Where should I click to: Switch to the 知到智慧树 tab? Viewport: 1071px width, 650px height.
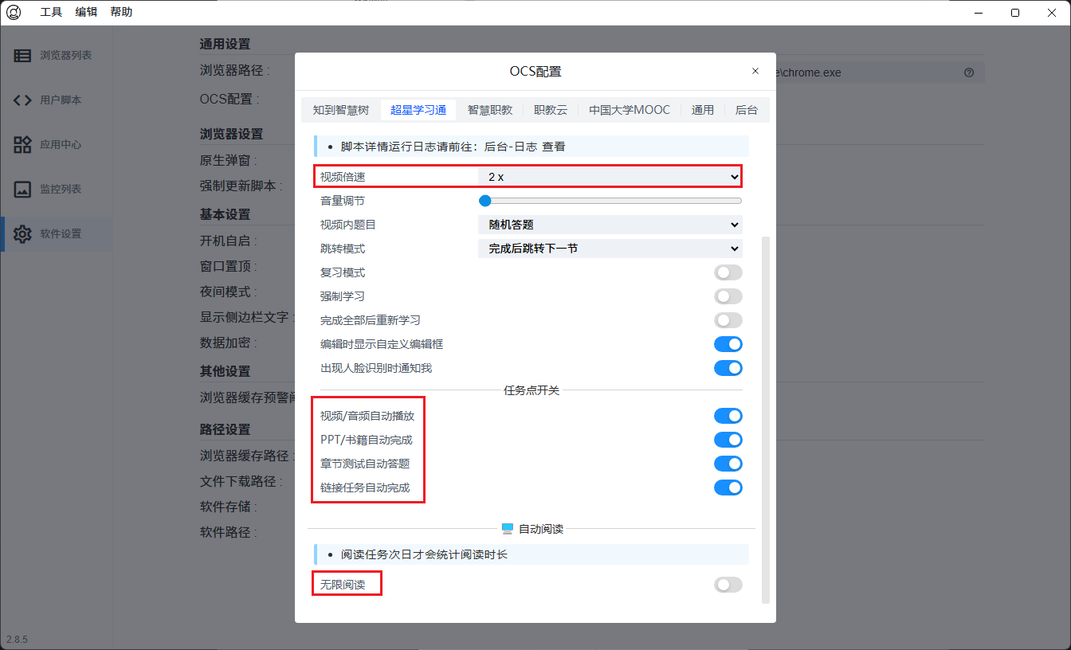coord(341,111)
